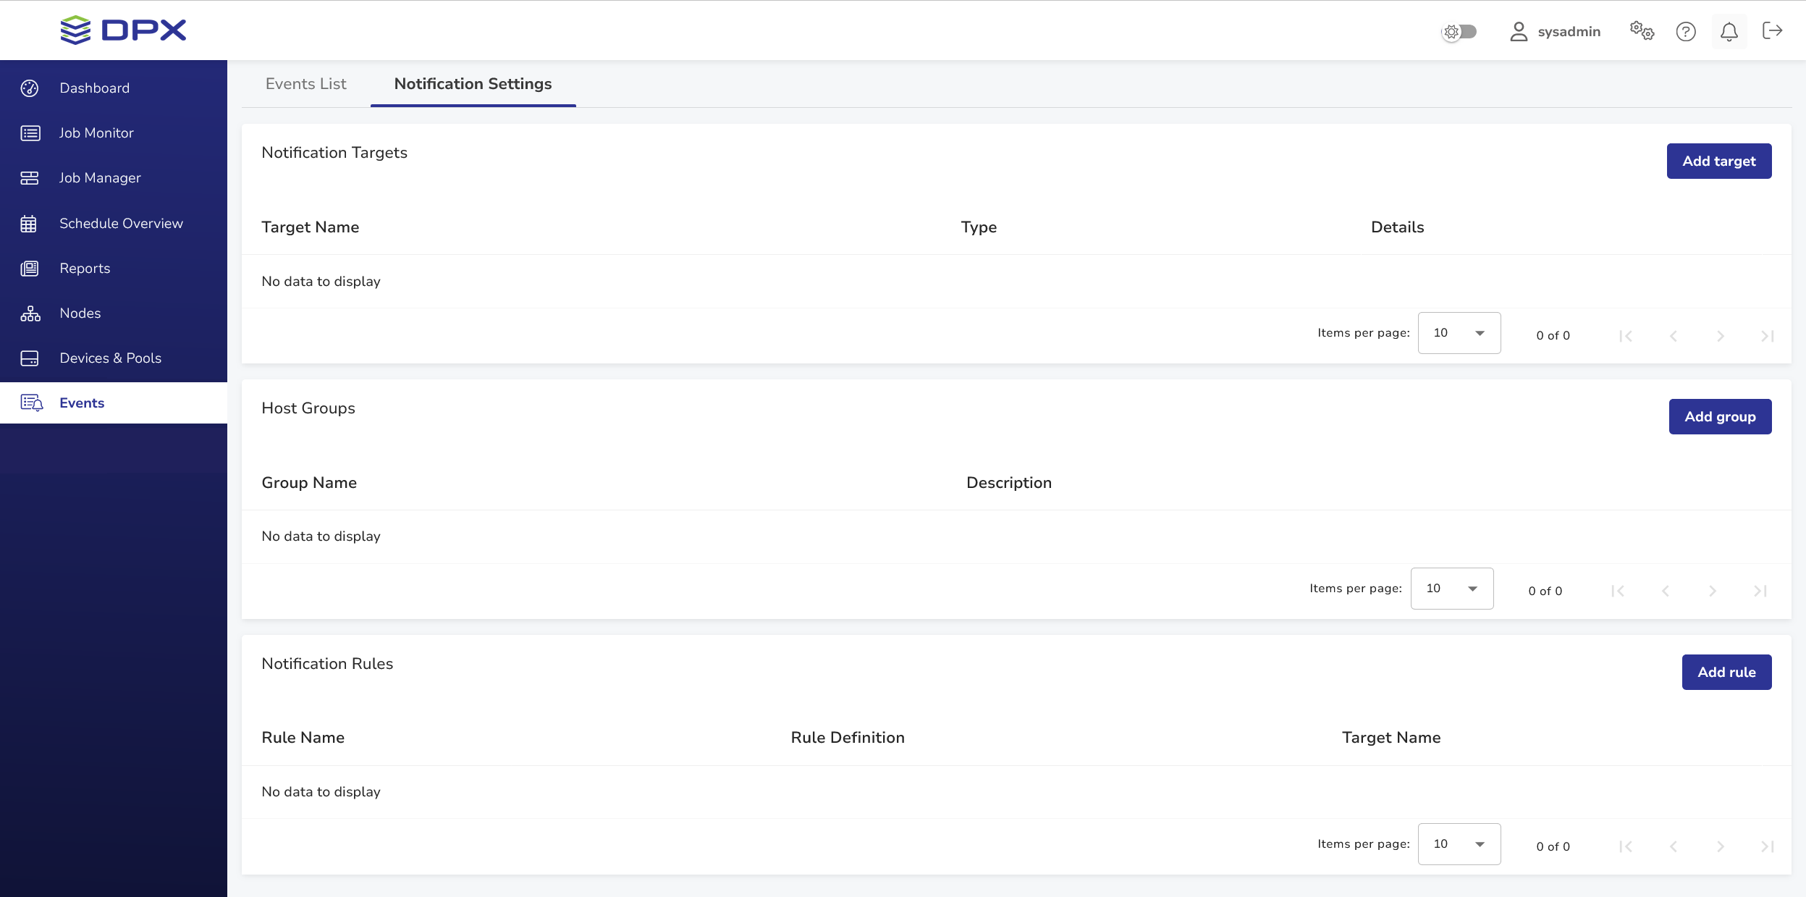Click the Dashboard gauge icon in sidebar
Viewport: 1806px width, 897px height.
pyautogui.click(x=30, y=88)
